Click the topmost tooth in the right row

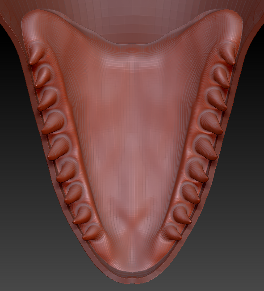(228, 55)
